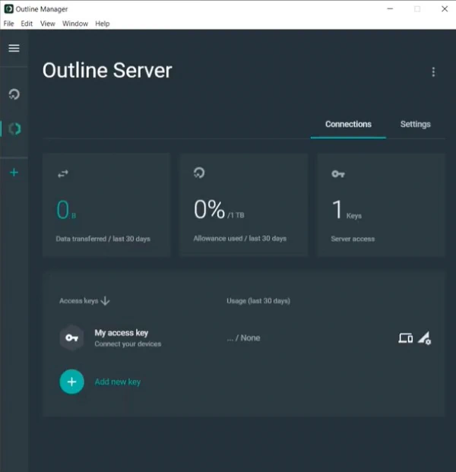This screenshot has width=456, height=472.
Task: Open the server options three-dot menu
Action: pyautogui.click(x=433, y=71)
